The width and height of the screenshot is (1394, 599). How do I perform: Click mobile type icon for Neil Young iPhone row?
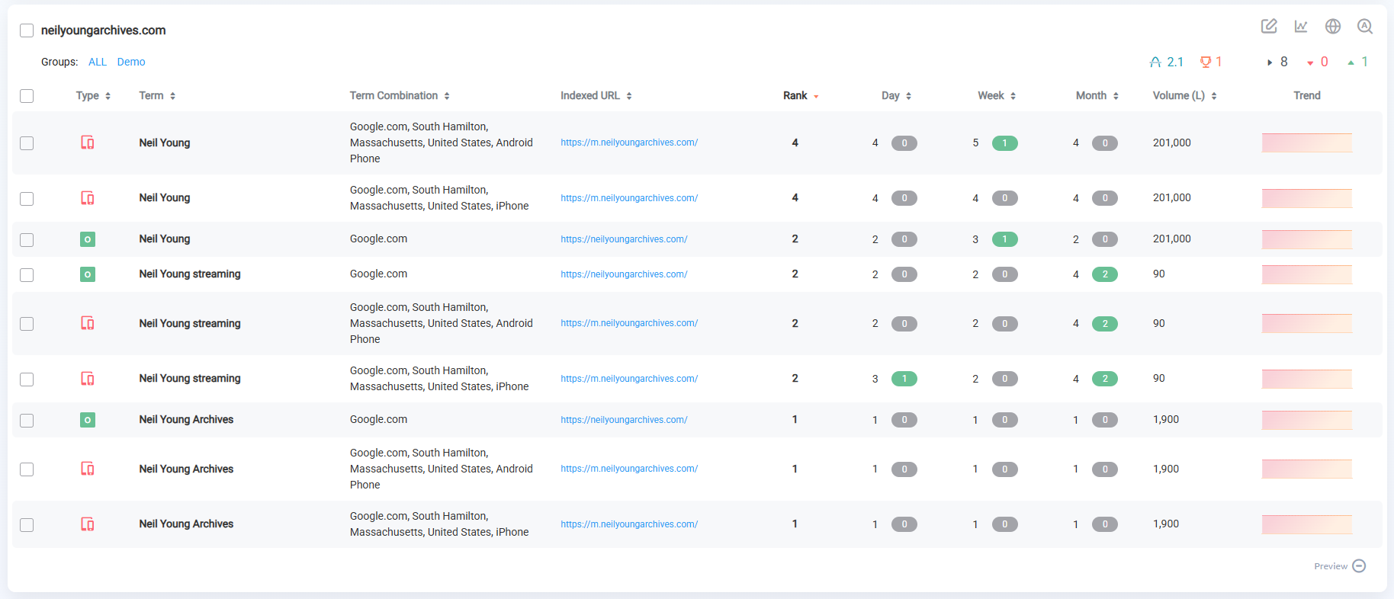pyautogui.click(x=88, y=198)
